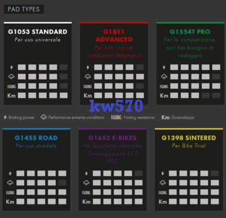Viewport: 226px width, 218px height.
Task: Click the Performance extreme conditions cloud legend icon
Action: pos(44,117)
